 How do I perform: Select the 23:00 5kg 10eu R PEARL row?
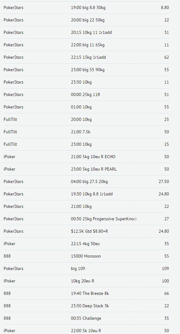click(x=86, y=169)
